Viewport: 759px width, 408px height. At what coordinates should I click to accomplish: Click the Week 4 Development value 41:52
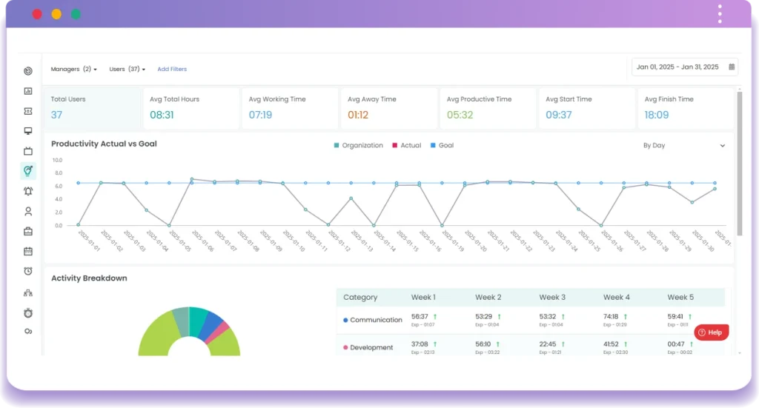[x=611, y=344]
